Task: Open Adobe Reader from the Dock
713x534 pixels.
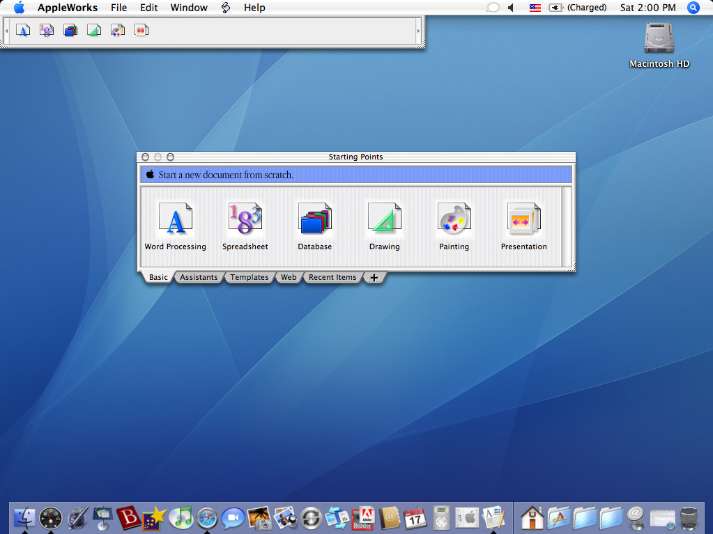Action: (363, 518)
